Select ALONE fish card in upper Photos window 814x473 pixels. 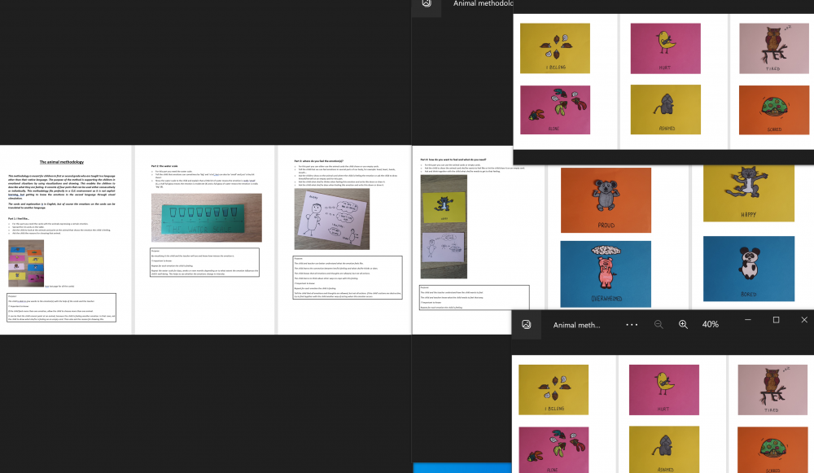(x=555, y=110)
